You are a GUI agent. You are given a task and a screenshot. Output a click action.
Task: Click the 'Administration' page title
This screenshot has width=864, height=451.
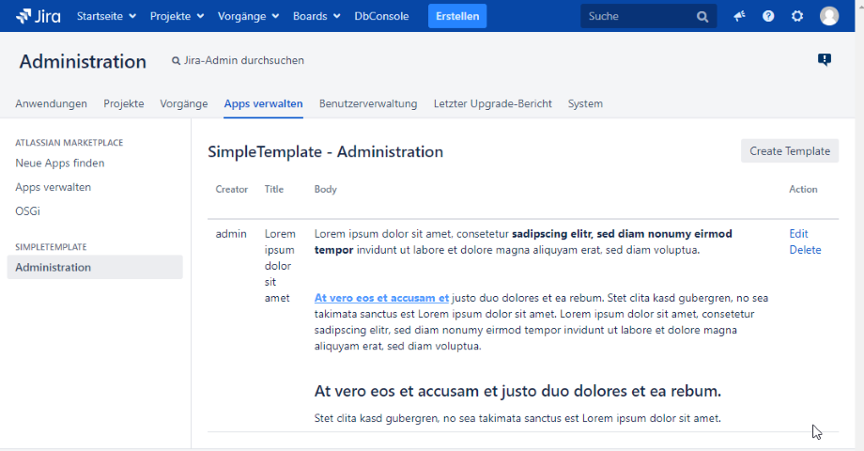pyautogui.click(x=83, y=61)
